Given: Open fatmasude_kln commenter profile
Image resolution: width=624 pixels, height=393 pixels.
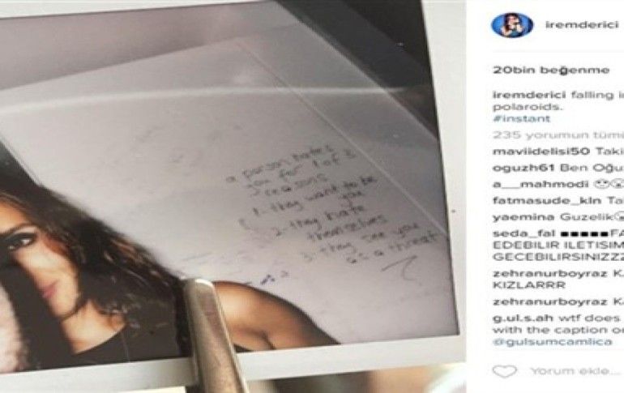Looking at the screenshot, I should click(547, 201).
